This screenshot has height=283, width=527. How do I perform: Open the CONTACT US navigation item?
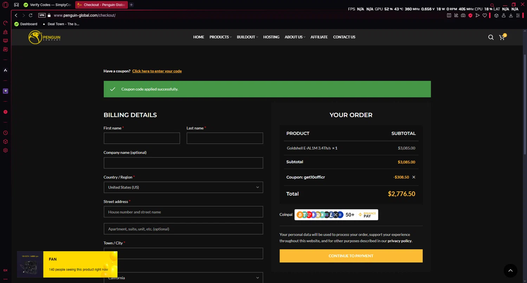[344, 37]
